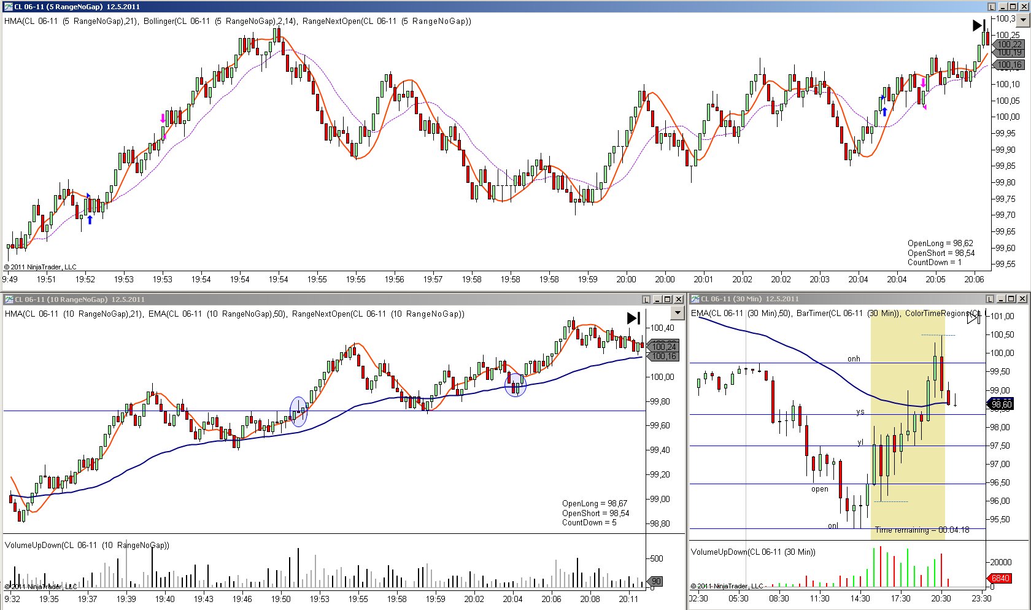The image size is (1031, 610).
Task: Click the chart icon of the 5 RangeNoGap window
Action: 9,7
